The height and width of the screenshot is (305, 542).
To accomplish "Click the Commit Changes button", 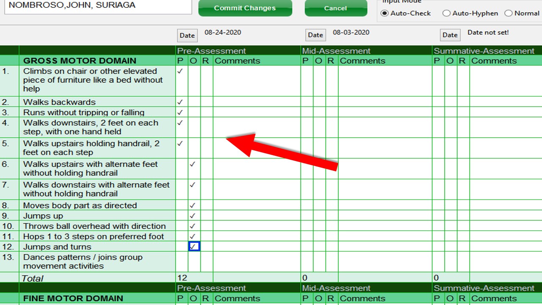I will 245,8.
